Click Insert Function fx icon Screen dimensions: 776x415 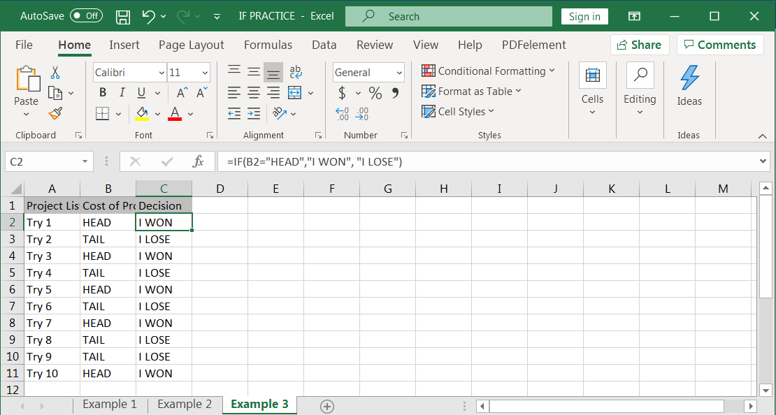click(198, 162)
